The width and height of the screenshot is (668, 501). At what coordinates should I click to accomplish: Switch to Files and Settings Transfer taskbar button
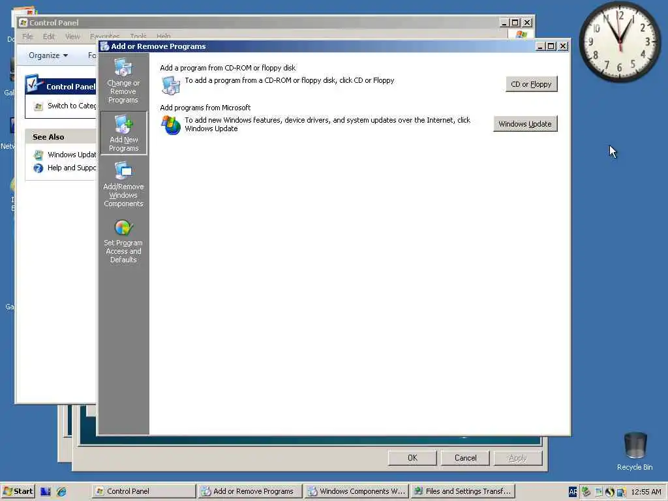[463, 491]
